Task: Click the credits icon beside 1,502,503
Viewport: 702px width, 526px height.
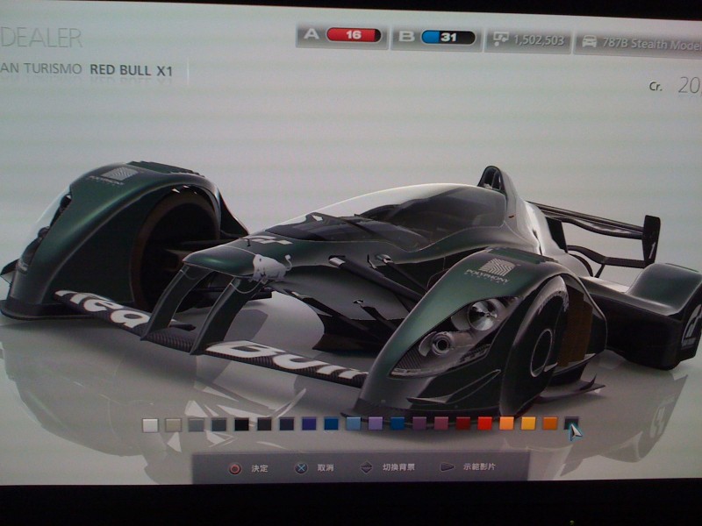Action: click(500, 39)
